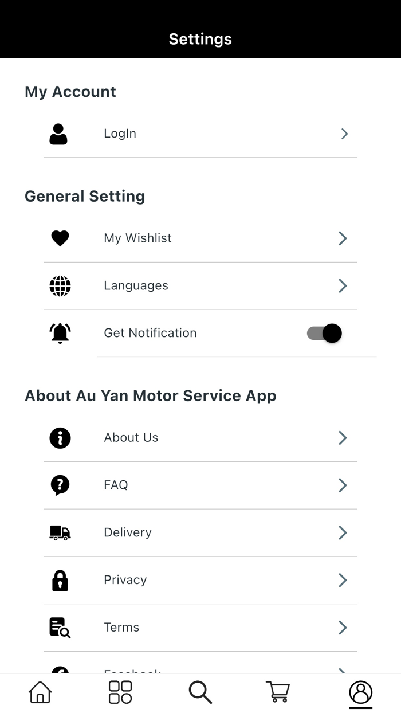Click the delivery truck icon

coord(60,532)
